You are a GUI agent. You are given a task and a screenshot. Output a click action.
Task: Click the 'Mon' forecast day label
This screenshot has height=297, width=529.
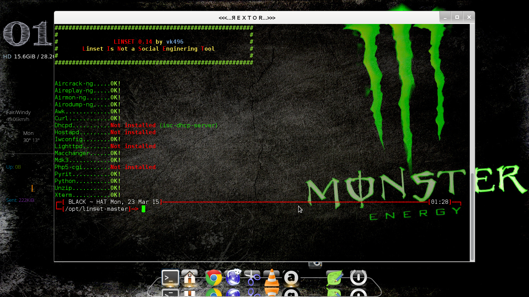(28, 133)
